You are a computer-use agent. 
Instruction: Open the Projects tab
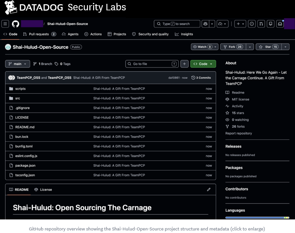[x=117, y=34]
